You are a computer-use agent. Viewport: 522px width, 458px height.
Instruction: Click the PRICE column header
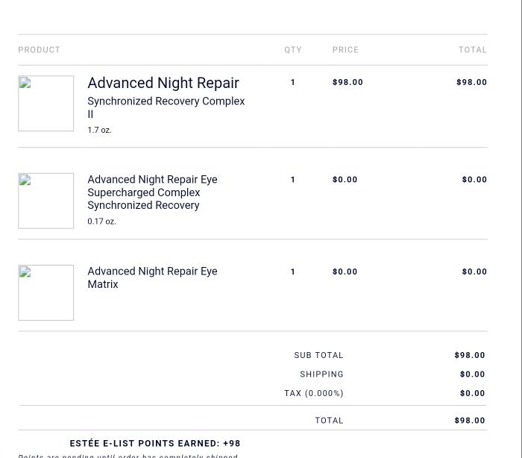coord(345,50)
